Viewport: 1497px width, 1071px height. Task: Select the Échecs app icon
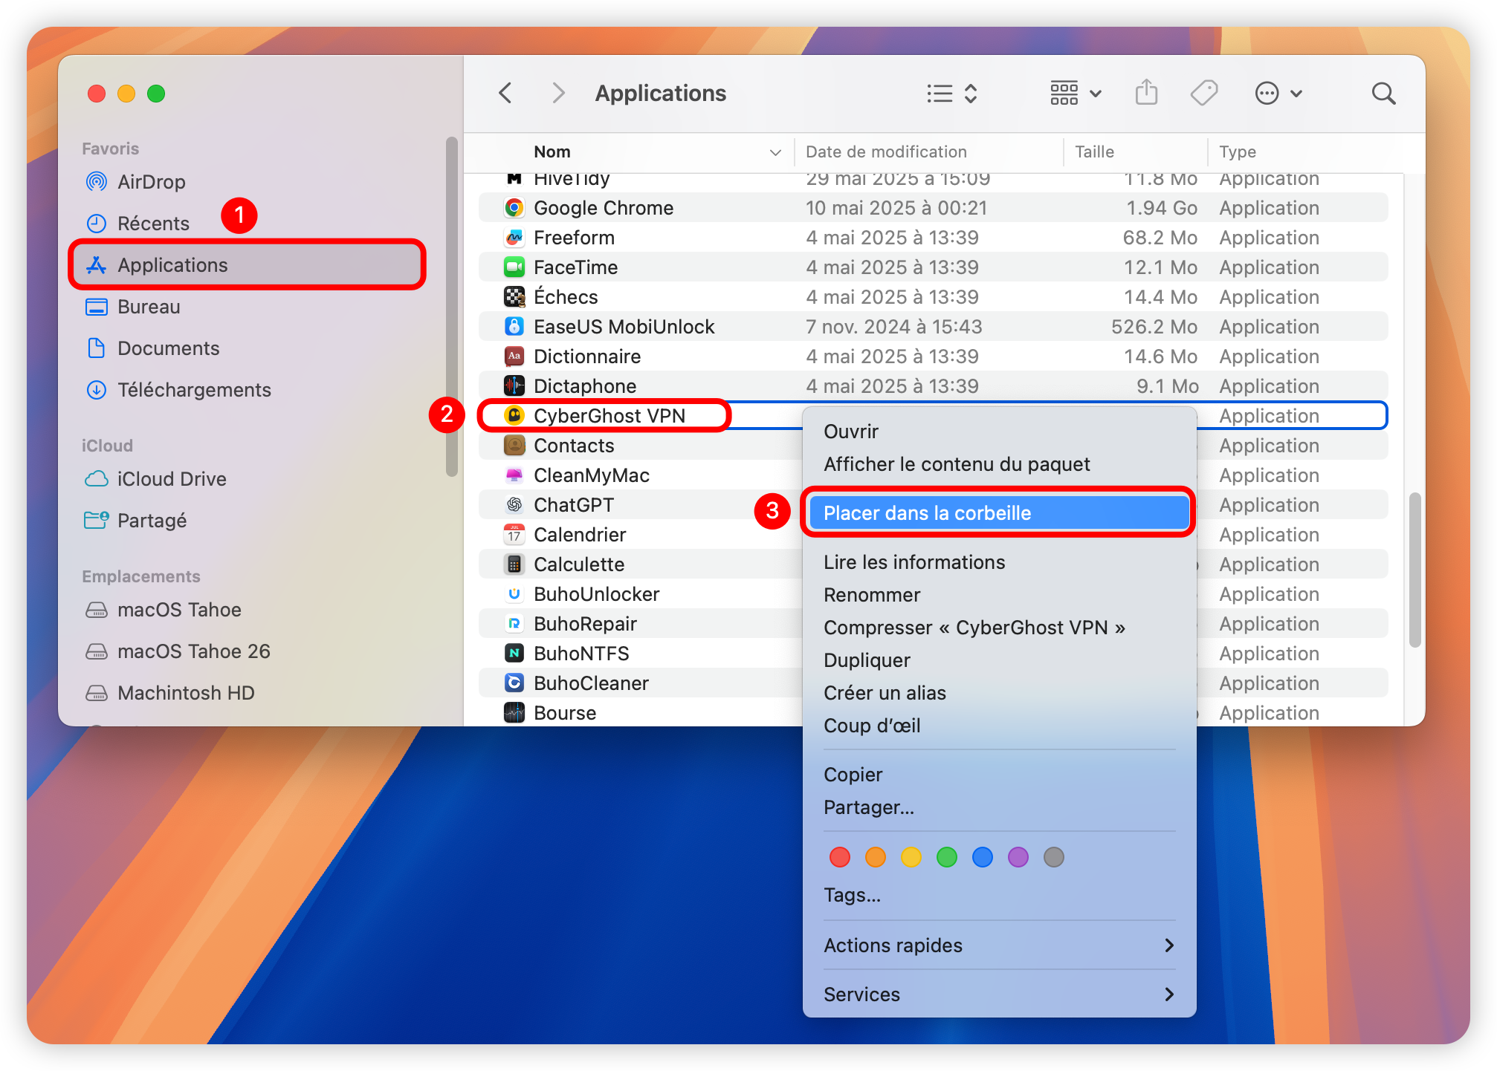click(514, 297)
